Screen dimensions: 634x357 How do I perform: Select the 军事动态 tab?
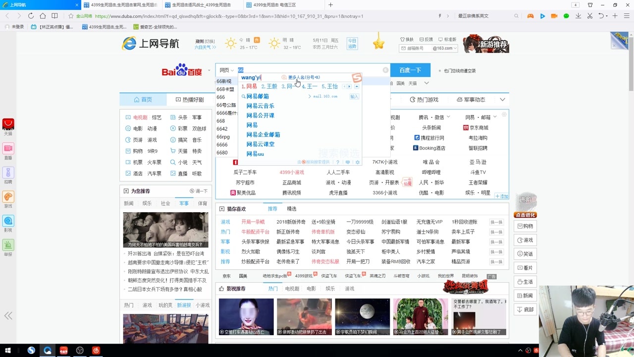click(x=471, y=100)
